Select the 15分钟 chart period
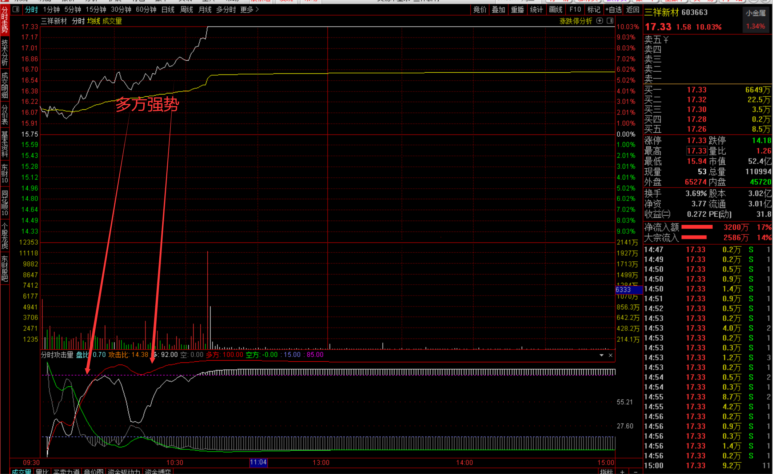The height and width of the screenshot is (474, 773). [x=96, y=10]
